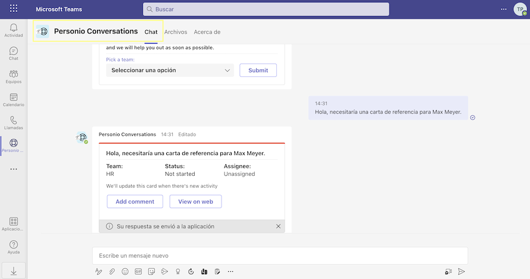
Task: Click the Personio Conversations header logo
Action: coord(43,32)
